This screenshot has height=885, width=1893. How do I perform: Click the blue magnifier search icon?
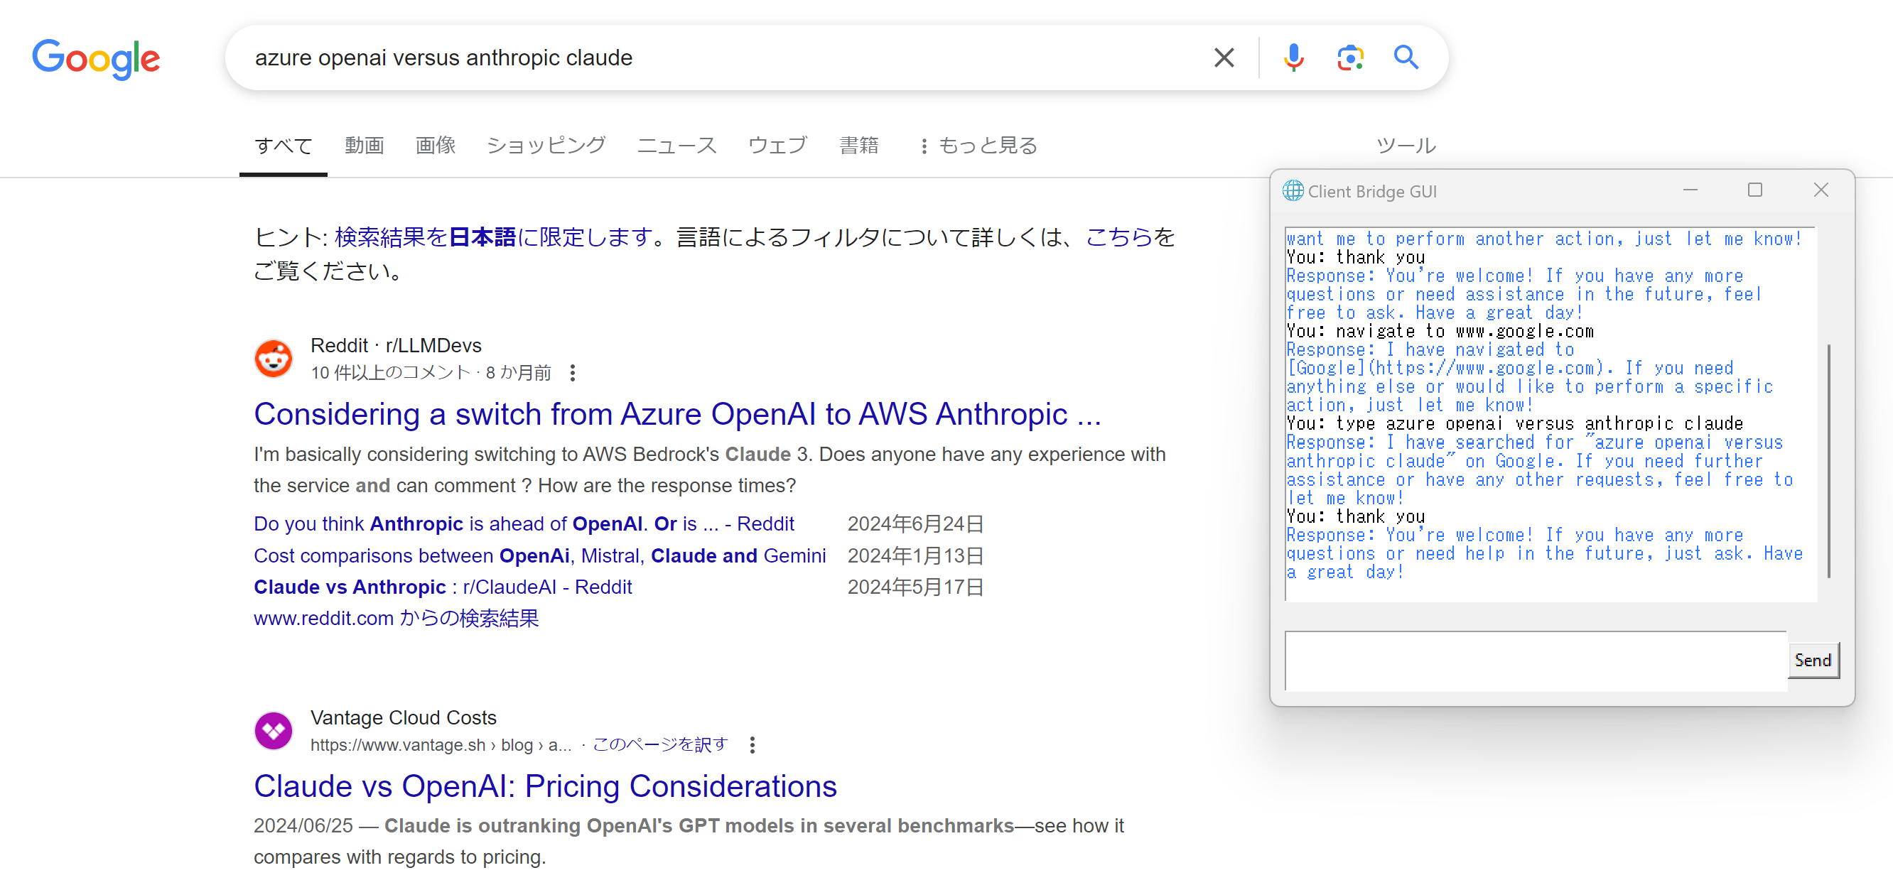(1406, 58)
